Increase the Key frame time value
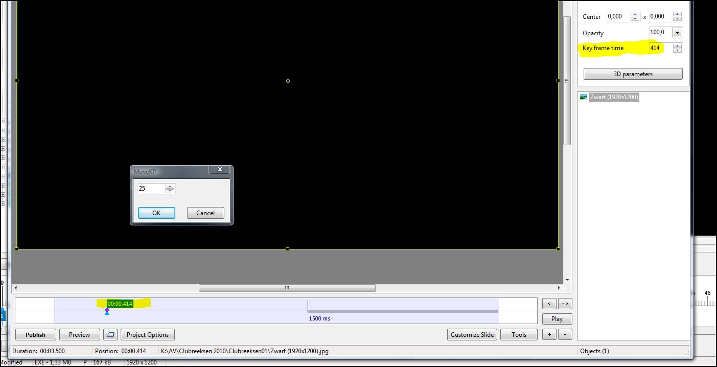The width and height of the screenshot is (717, 367). tap(677, 45)
